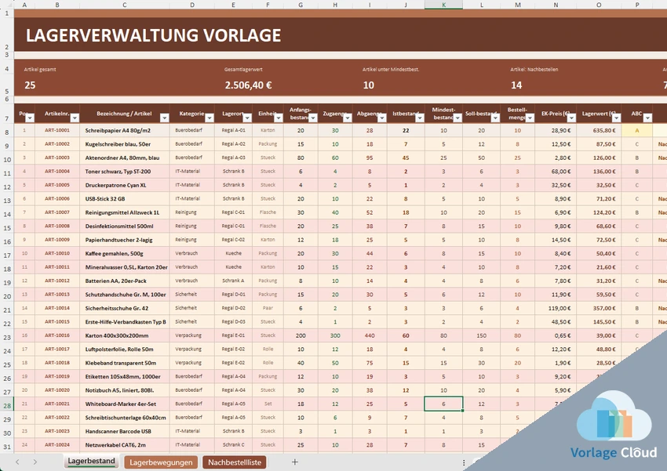Screen dimensions: 667x471
Task: Select cell Schreibpapier A4 80g/m2
Action: coord(125,130)
